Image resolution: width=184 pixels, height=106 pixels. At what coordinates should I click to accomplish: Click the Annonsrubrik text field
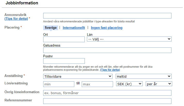pos(107,16)
